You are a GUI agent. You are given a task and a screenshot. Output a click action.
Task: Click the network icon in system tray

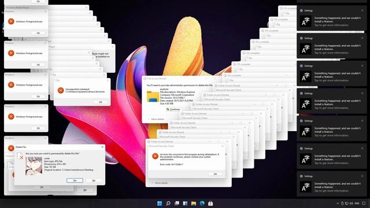pos(347,203)
